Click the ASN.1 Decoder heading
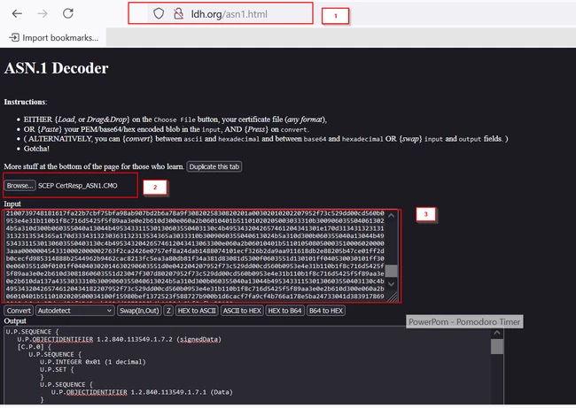The height and width of the screenshot is (408, 576). (x=56, y=68)
